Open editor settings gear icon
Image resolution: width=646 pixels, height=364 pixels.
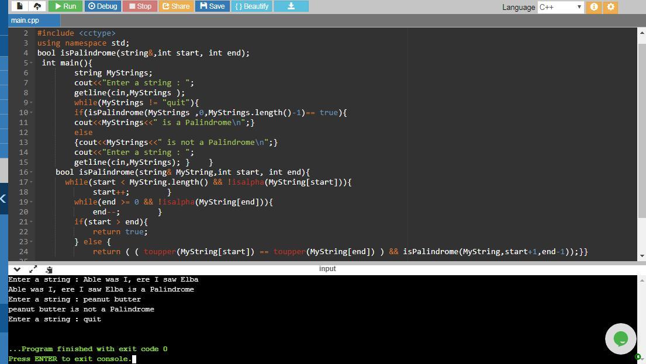click(x=610, y=7)
